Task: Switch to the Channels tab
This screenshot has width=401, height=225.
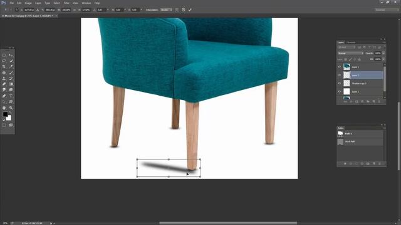Action: (x=351, y=42)
